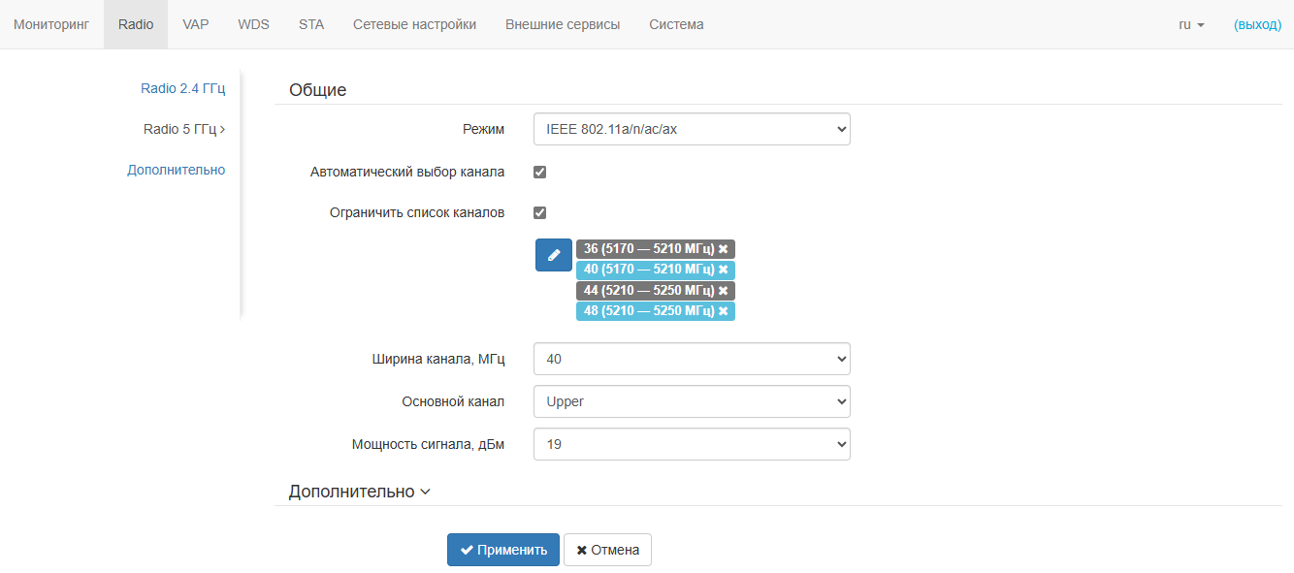Image resolution: width=1294 pixels, height=573 pixels.
Task: Remove channel 40 with its x icon
Action: click(723, 270)
